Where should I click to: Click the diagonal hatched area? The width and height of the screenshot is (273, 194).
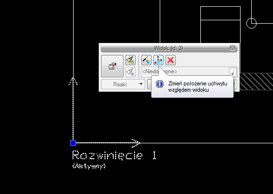[256, 82]
